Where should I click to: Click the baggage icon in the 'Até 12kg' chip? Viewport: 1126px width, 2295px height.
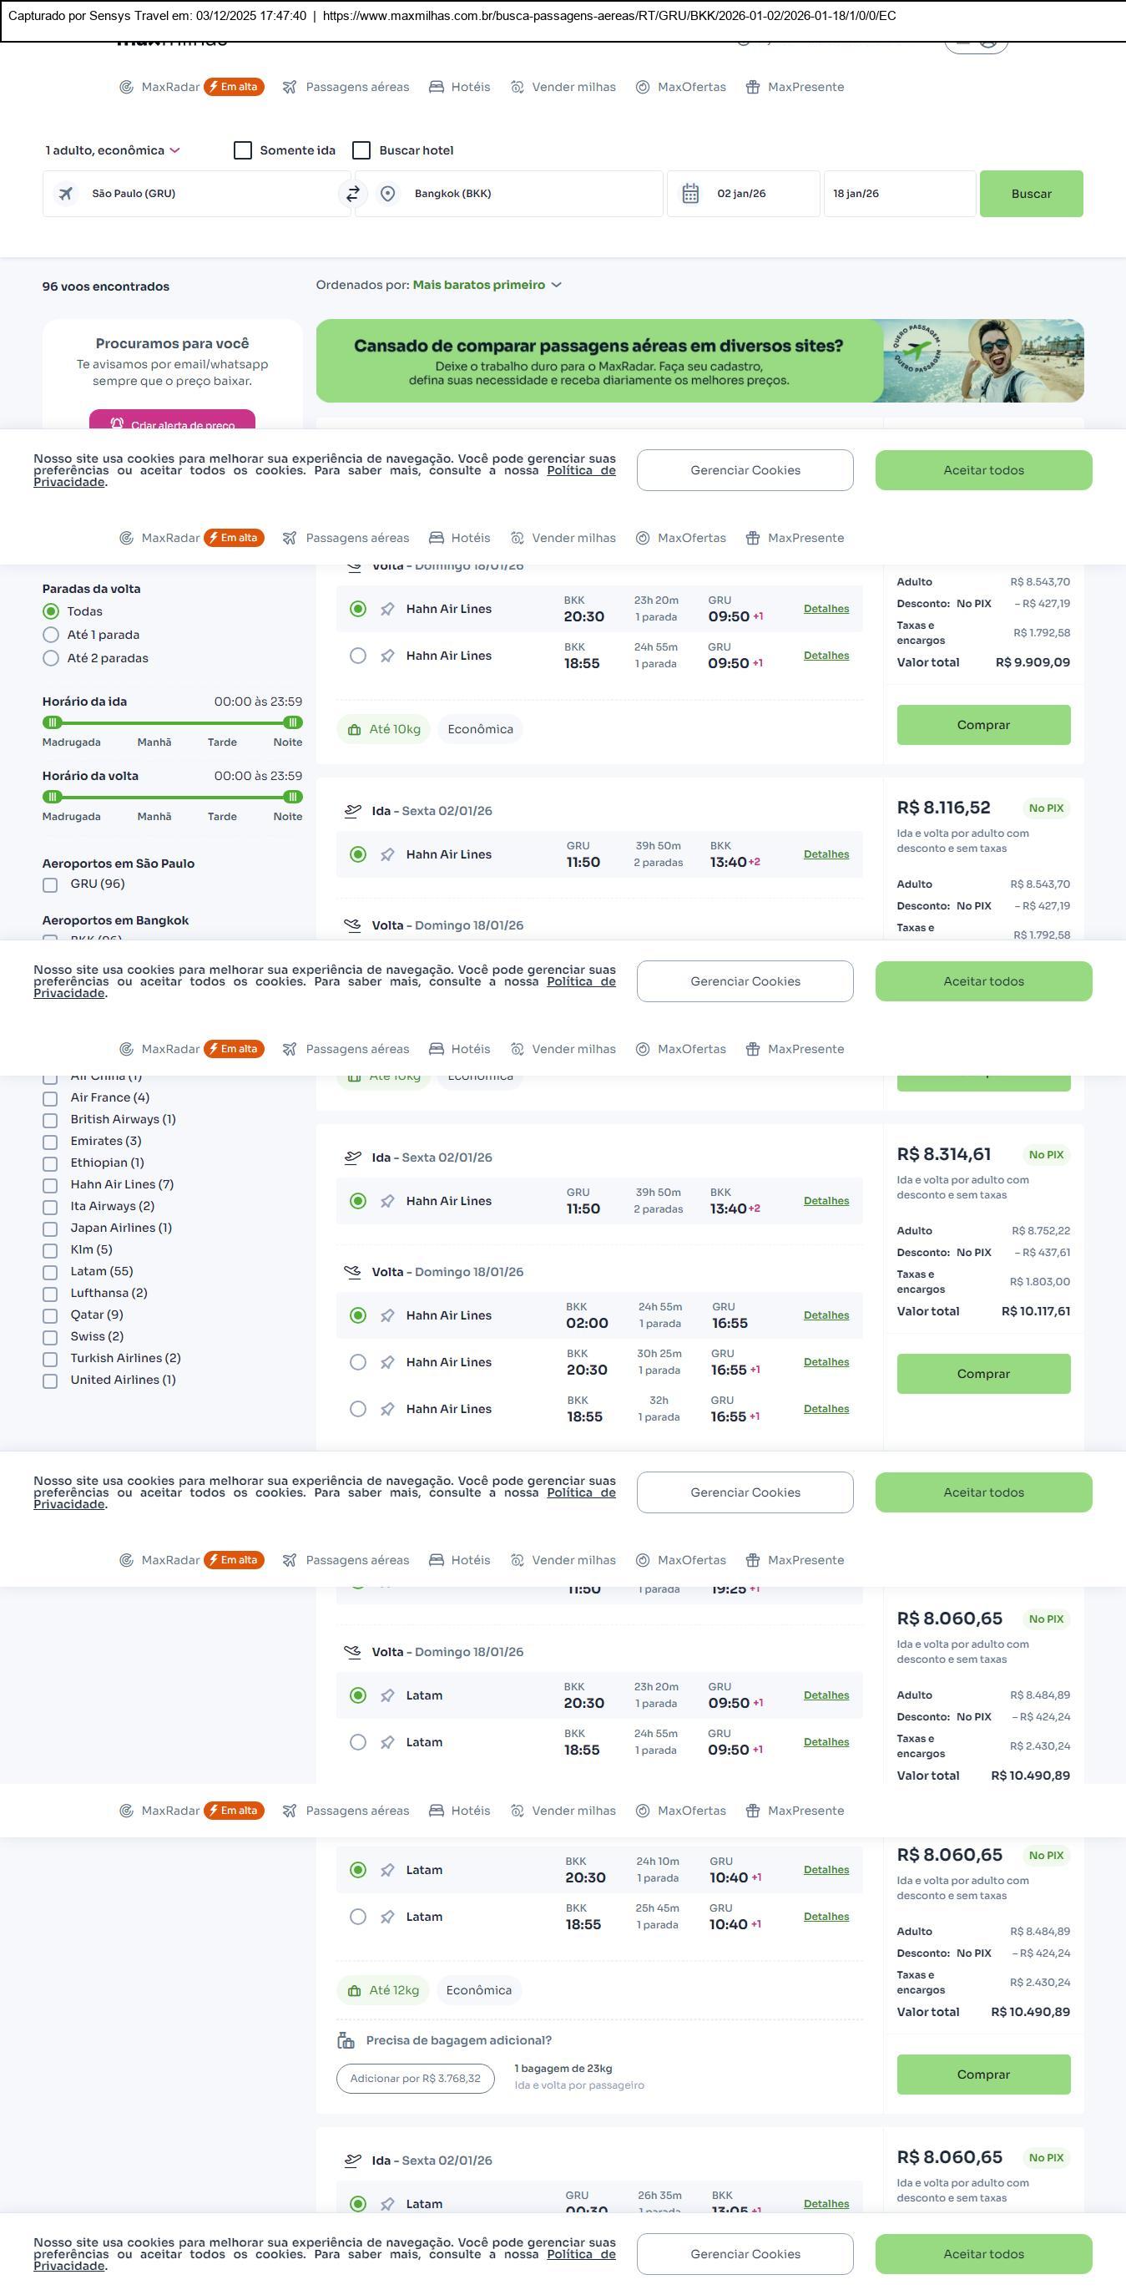pos(354,1990)
